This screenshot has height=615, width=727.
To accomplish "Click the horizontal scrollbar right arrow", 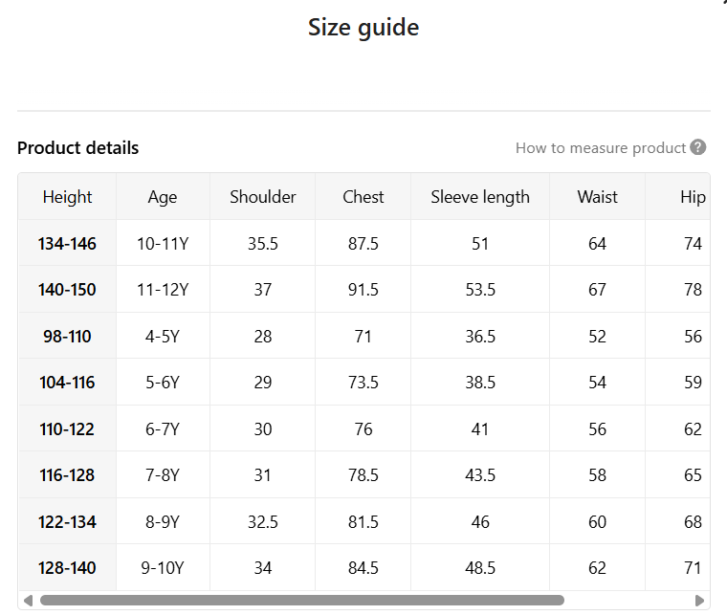I will click(x=700, y=601).
